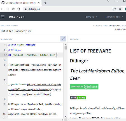Click 'AngularJS-powered HTML5 Markdown editor.' editor line

tap(33, 114)
